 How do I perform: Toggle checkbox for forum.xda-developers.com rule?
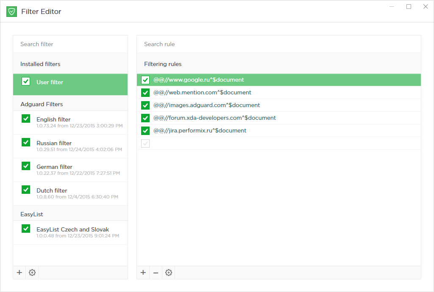coord(145,118)
